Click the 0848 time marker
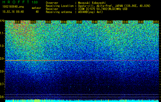Viewport: 161px width, 102px height. (125, 22)
